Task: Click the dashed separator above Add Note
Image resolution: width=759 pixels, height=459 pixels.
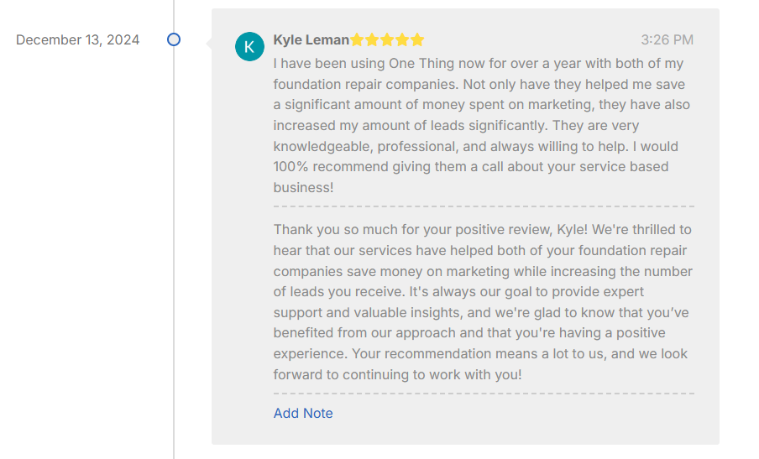Action: [484, 393]
